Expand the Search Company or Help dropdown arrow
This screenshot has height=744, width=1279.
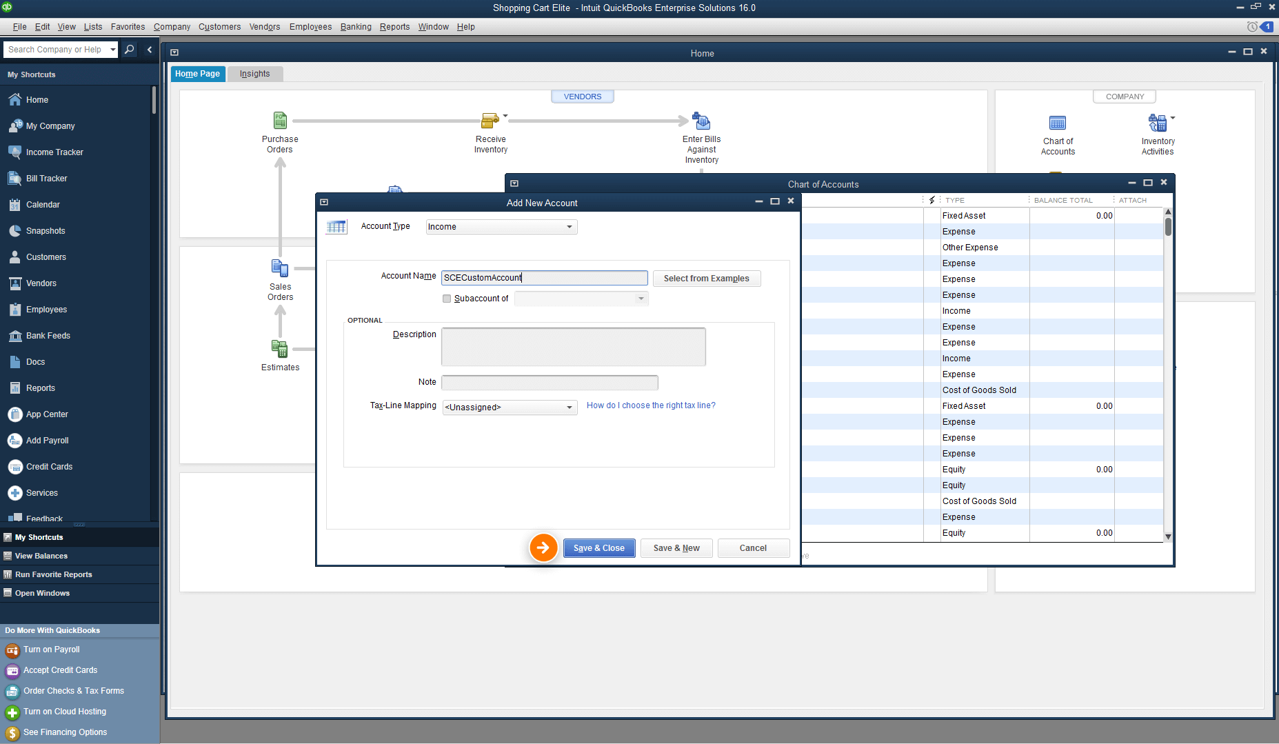[113, 50]
